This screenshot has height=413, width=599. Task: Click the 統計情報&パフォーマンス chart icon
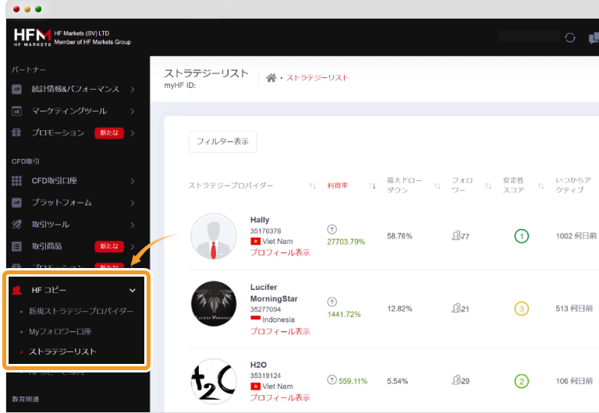pos(16,90)
